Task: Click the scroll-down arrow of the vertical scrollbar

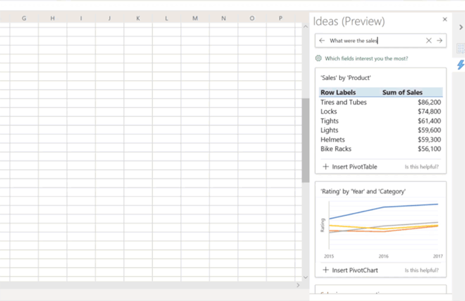Action: tap(306, 278)
